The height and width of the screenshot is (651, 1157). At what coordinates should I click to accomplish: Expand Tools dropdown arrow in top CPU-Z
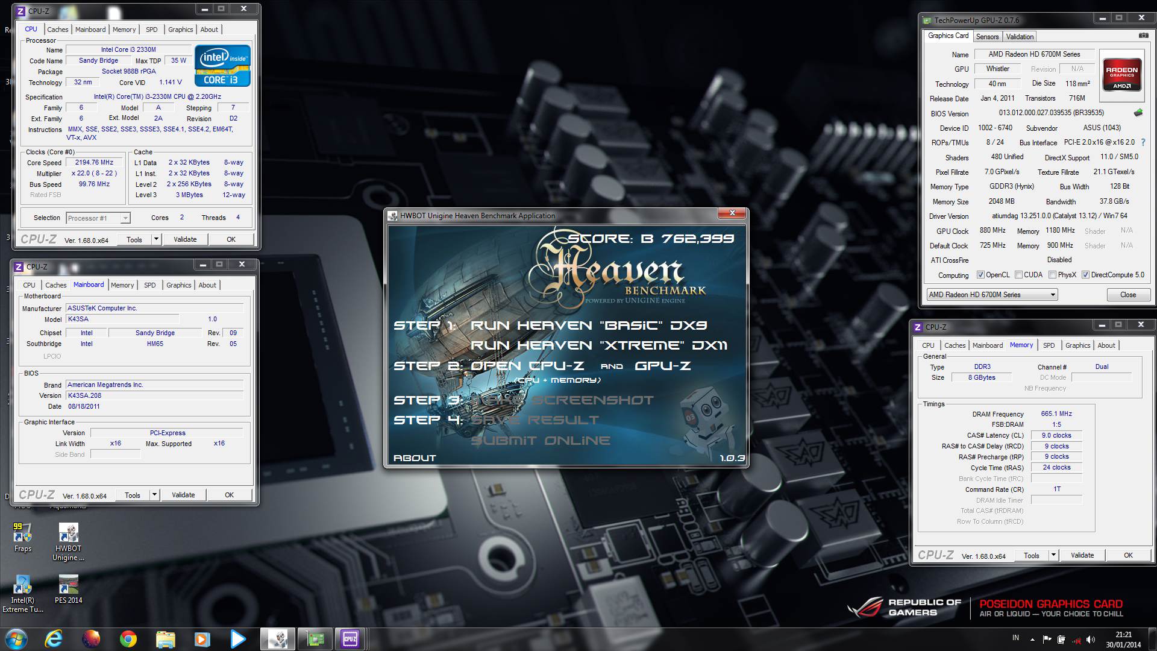[156, 239]
